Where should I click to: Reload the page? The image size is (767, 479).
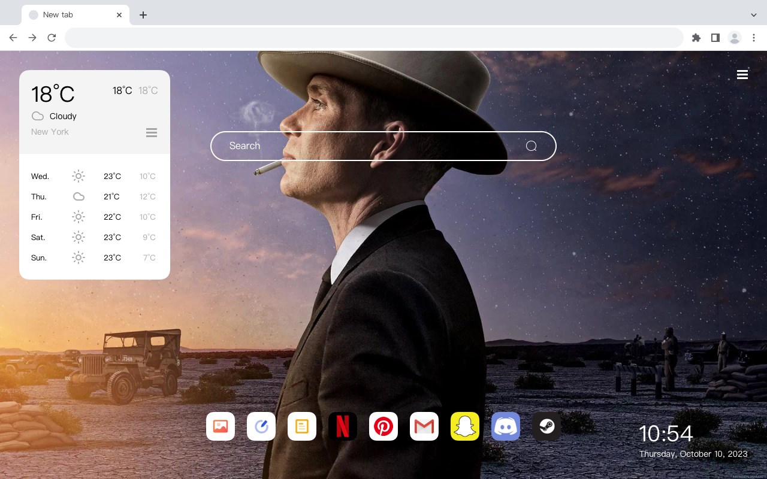pos(52,38)
